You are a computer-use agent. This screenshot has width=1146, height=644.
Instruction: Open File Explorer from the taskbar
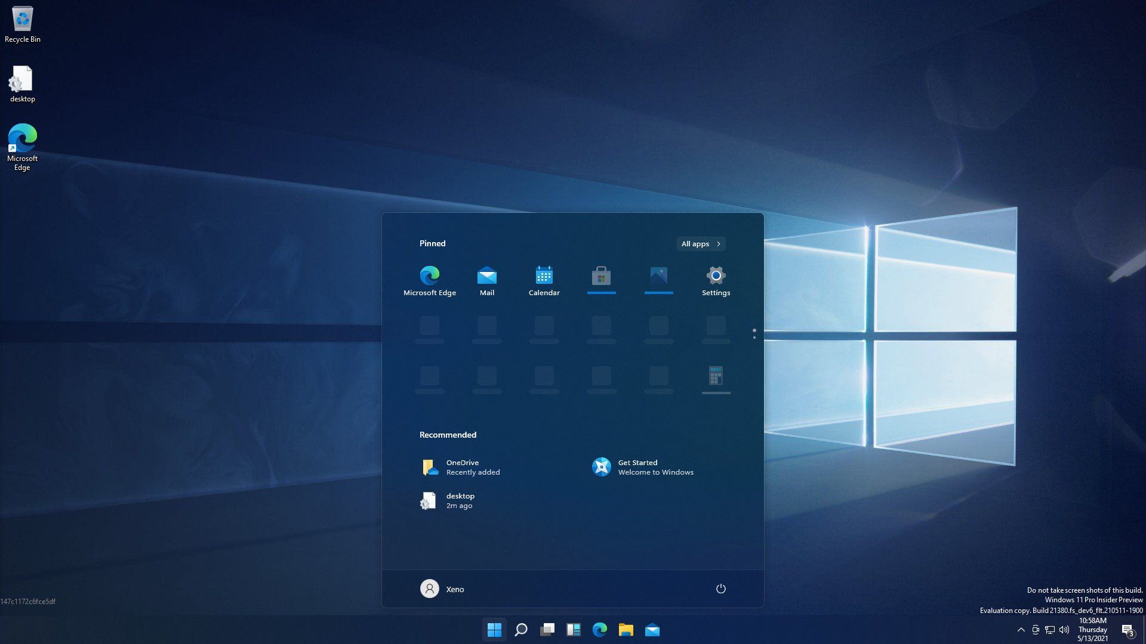tap(626, 630)
